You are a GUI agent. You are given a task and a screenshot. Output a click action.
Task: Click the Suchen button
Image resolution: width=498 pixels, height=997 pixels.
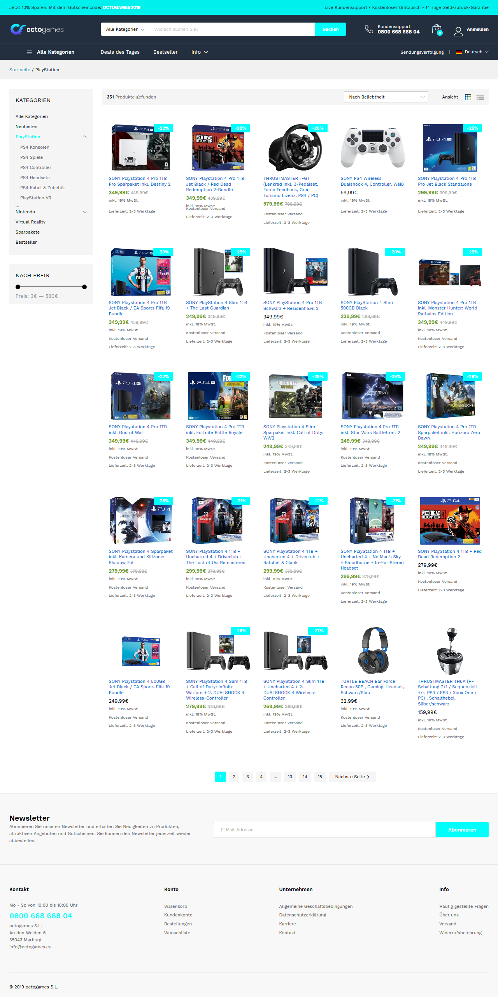pos(331,29)
